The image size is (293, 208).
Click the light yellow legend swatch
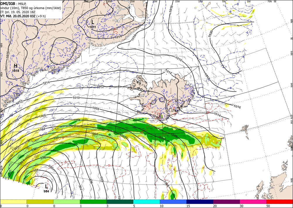pyautogui.click(x=13, y=202)
